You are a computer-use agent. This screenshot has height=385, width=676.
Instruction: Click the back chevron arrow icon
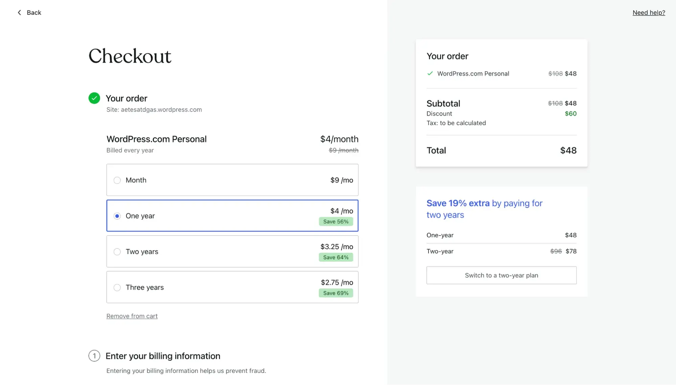pyautogui.click(x=19, y=13)
